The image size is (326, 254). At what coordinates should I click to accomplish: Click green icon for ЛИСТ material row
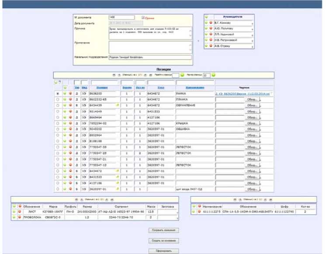14,211
